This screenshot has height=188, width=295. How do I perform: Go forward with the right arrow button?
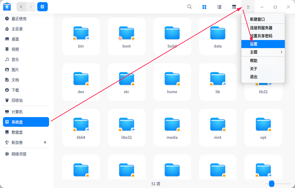[x=31, y=7]
